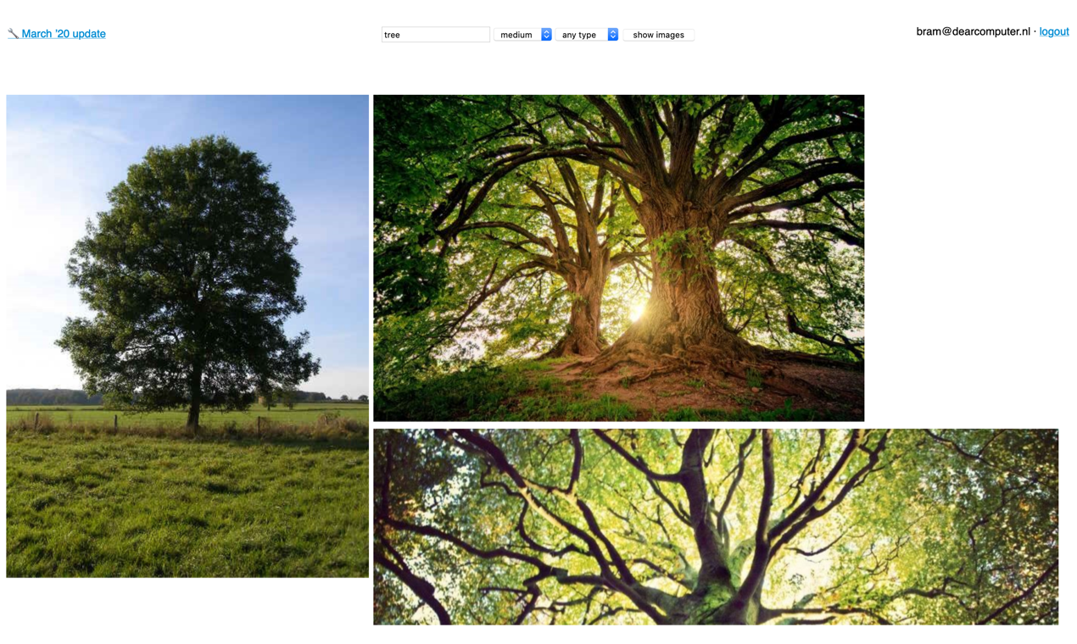The image size is (1077, 644).
Task: Click the stepper arrows on the medium selector
Action: (547, 34)
